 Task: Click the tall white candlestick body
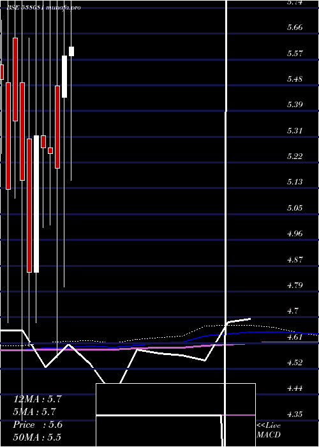coord(36,204)
